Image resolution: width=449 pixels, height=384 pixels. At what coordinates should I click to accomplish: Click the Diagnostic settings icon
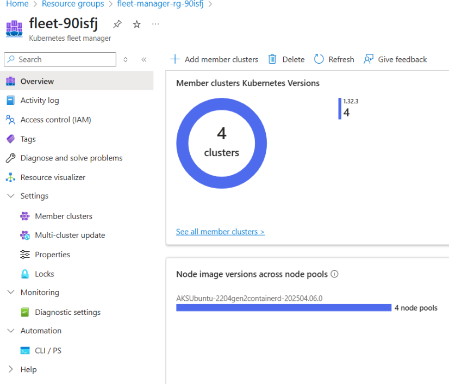click(x=25, y=312)
